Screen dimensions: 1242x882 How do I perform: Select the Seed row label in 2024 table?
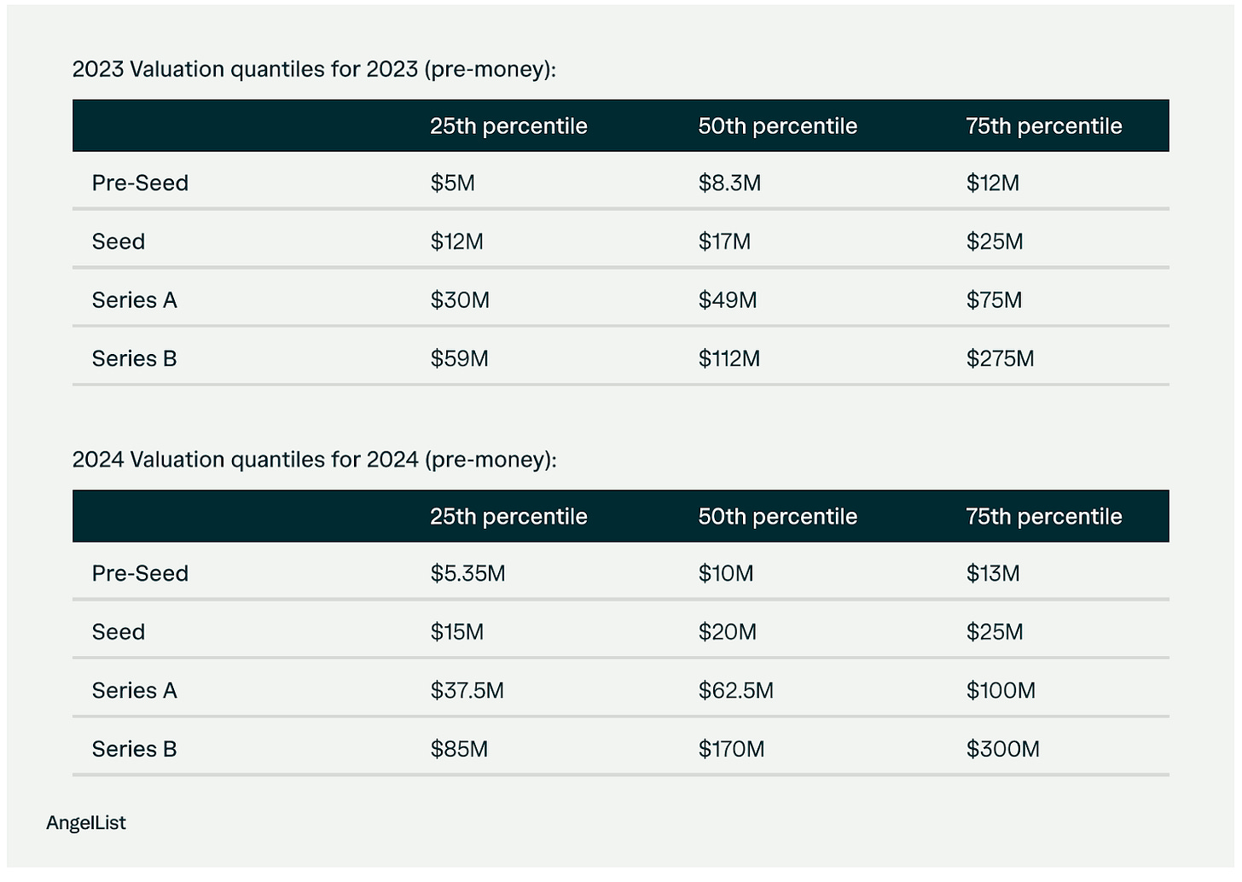pos(119,632)
